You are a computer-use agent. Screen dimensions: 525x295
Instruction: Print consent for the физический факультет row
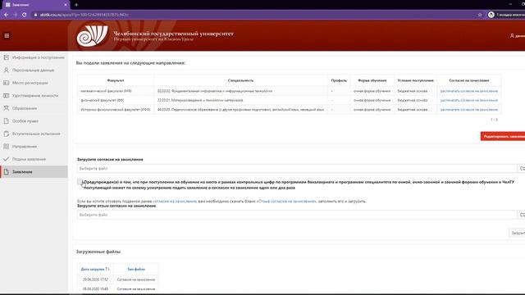[x=468, y=100]
